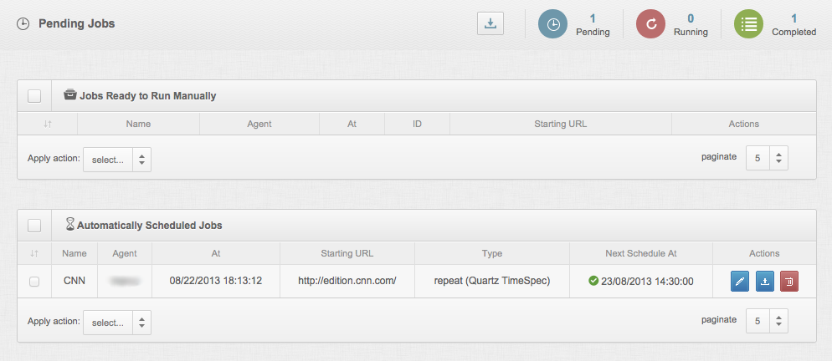Toggle select-all checkbox for Jobs Ready to Run Manually
832x361 pixels.
(34, 96)
